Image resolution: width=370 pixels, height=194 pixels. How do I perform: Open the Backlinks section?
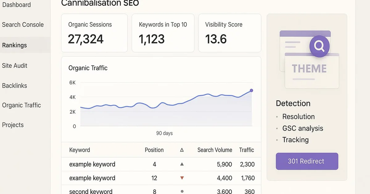[14, 86]
